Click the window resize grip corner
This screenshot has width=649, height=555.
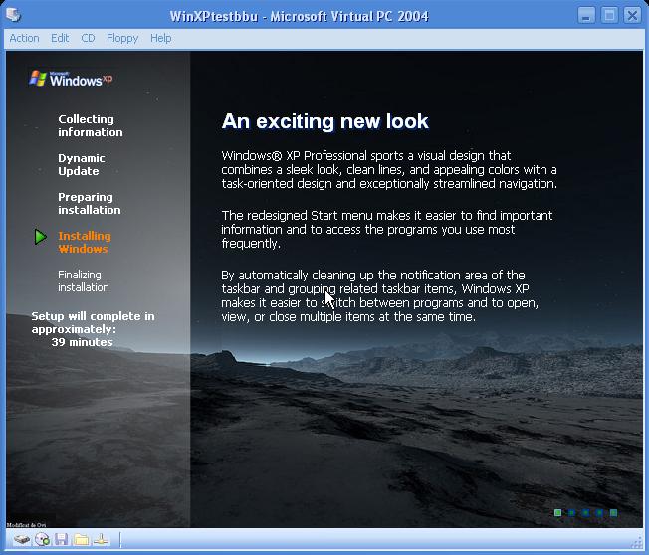[637, 543]
